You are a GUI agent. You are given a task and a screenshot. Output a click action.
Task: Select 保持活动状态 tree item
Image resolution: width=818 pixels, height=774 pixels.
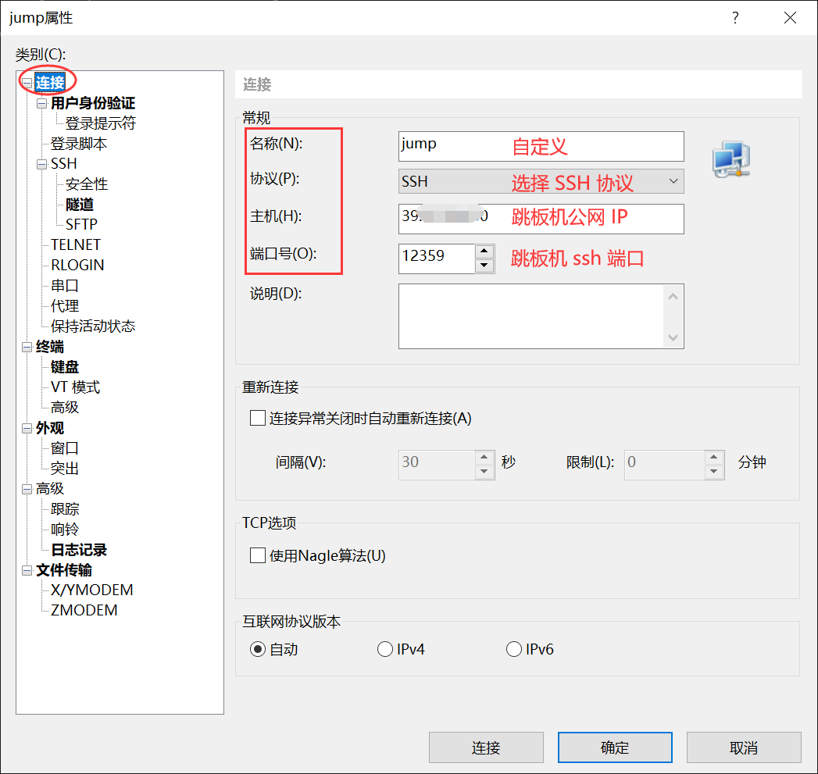click(93, 326)
